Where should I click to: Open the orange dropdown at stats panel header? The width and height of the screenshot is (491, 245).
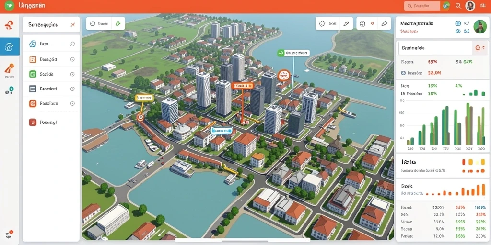click(479, 48)
